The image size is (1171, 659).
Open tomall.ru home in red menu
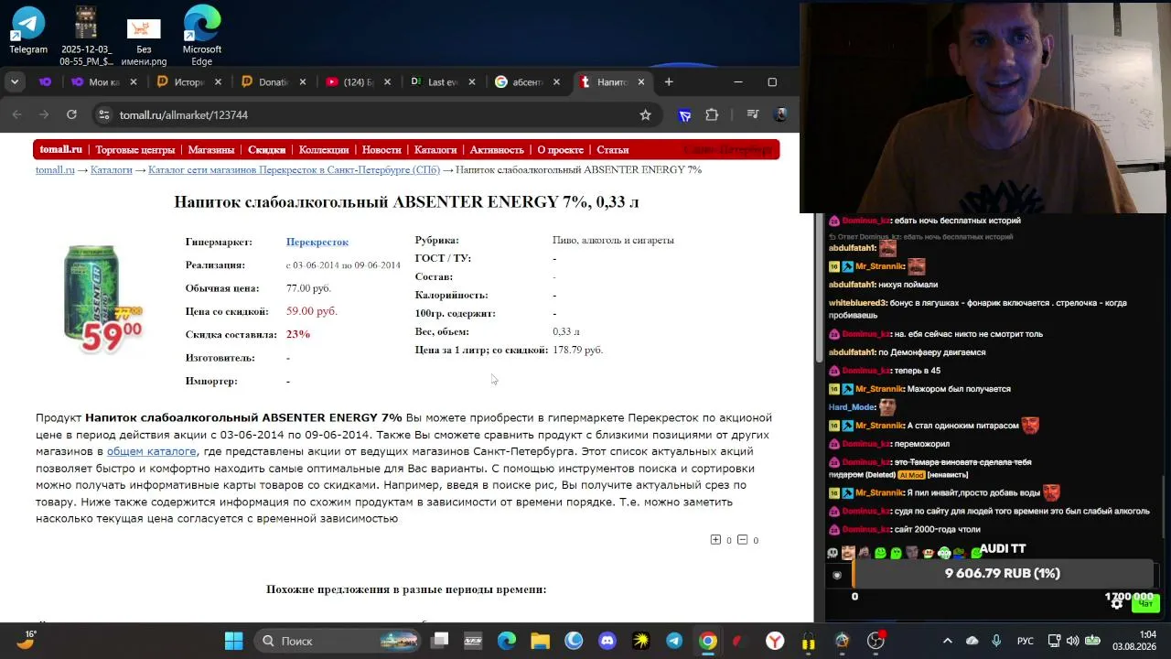click(60, 149)
